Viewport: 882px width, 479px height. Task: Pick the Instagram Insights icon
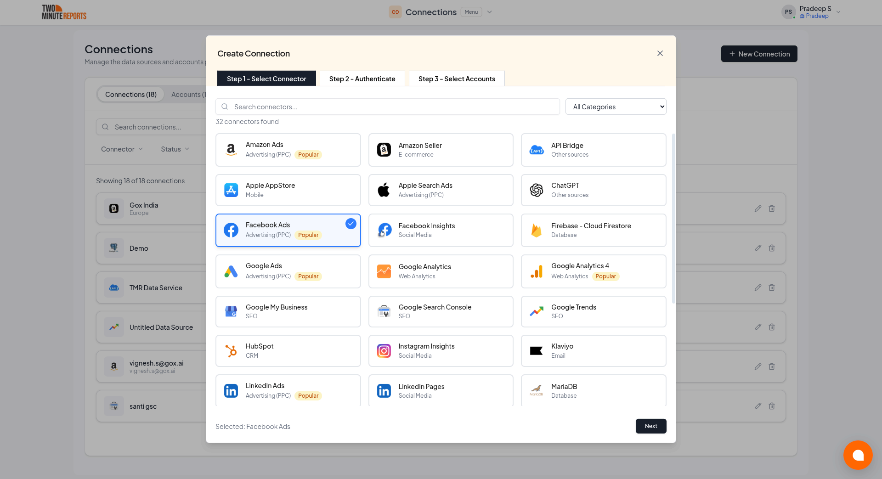[x=384, y=351]
